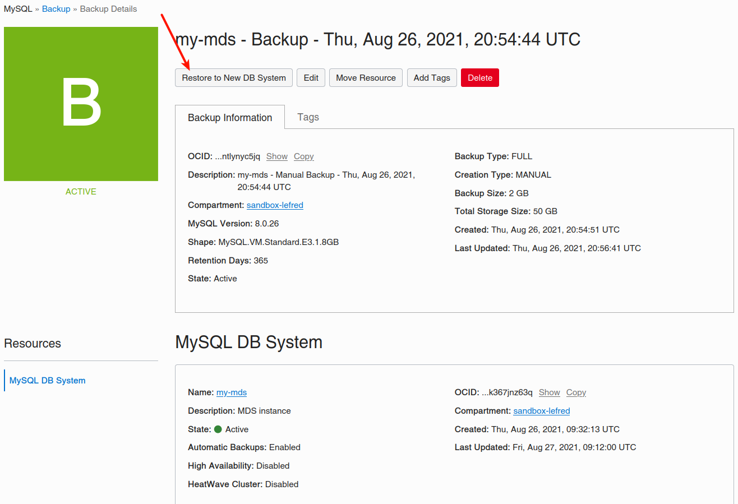Copy the DB system OCID

point(576,392)
